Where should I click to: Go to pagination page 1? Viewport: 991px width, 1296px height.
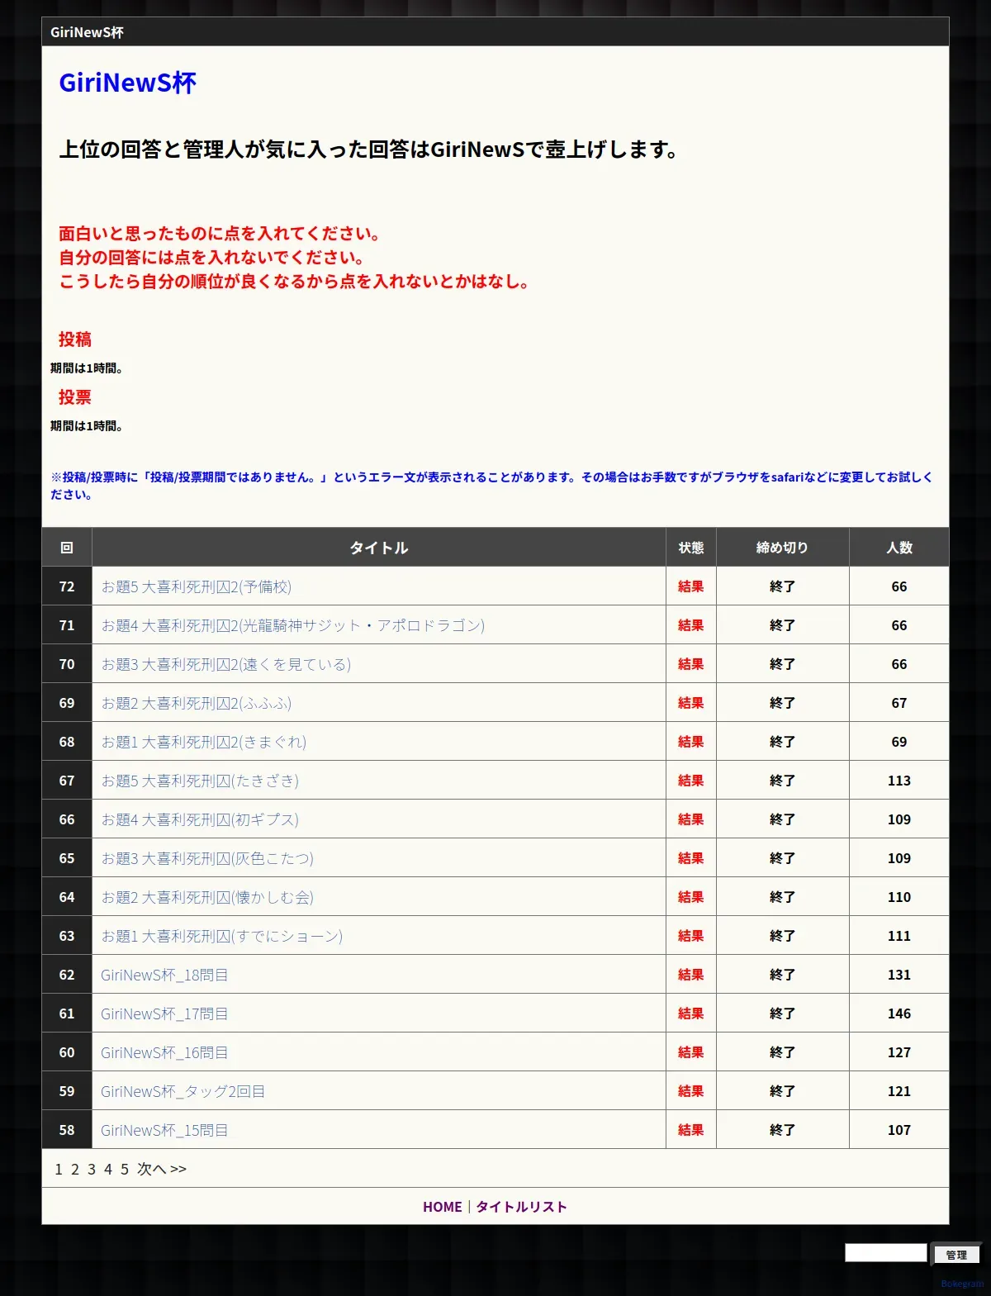[x=59, y=1170]
